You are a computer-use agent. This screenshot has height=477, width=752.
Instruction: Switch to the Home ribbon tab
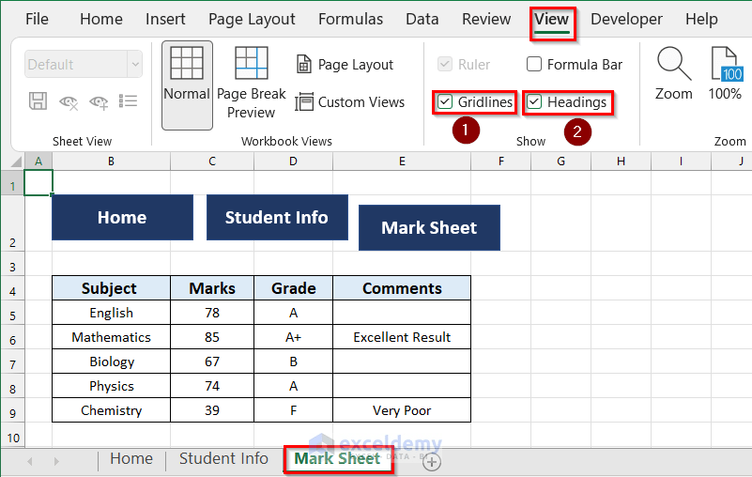point(101,19)
